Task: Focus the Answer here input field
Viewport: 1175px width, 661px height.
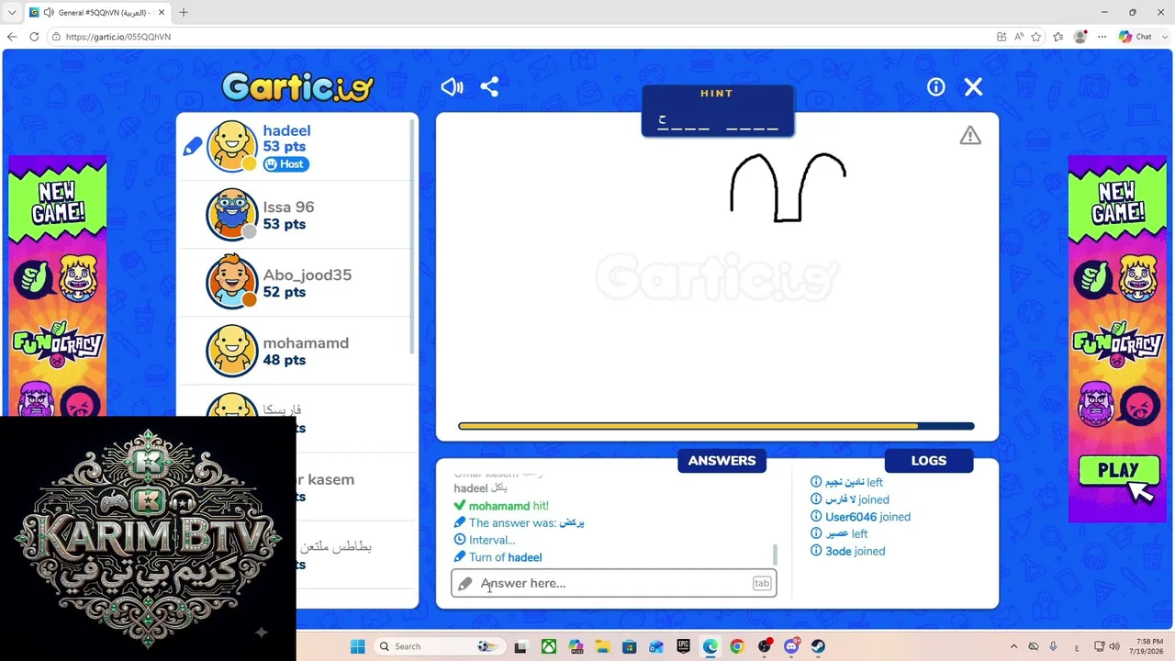Action: point(613,583)
